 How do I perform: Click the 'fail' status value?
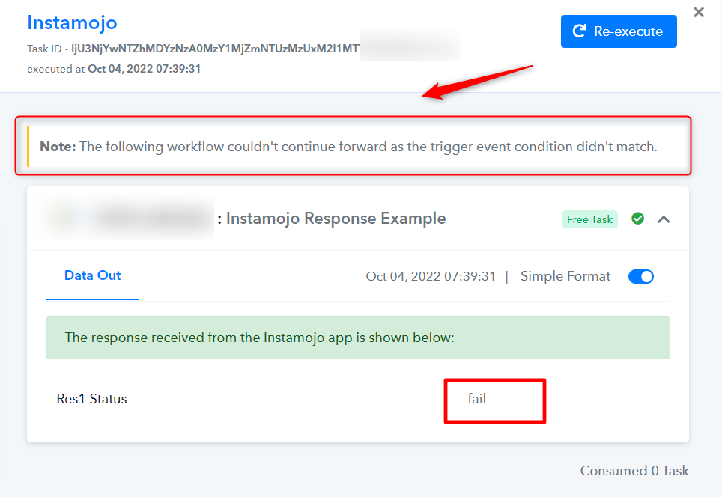[x=476, y=398]
